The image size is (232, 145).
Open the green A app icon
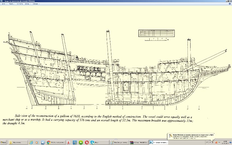81,143
